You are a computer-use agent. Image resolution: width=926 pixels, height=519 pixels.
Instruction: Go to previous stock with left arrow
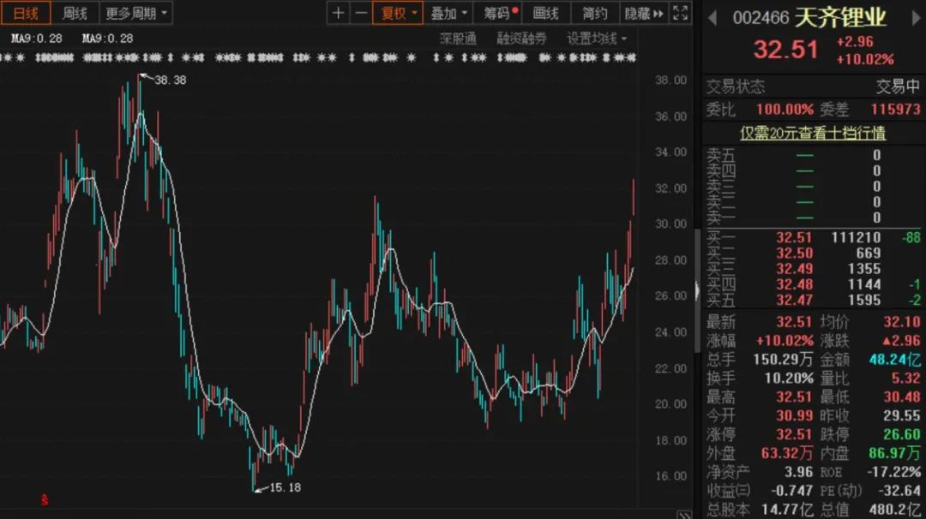[x=712, y=16]
